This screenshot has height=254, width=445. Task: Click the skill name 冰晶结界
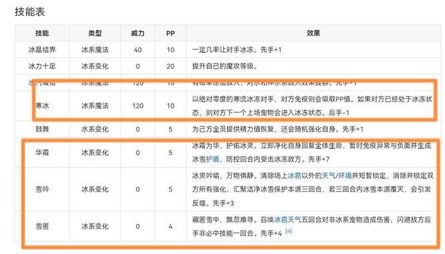point(42,49)
